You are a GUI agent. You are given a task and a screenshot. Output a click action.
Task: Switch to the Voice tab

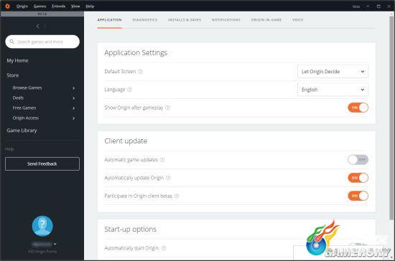coord(298,20)
